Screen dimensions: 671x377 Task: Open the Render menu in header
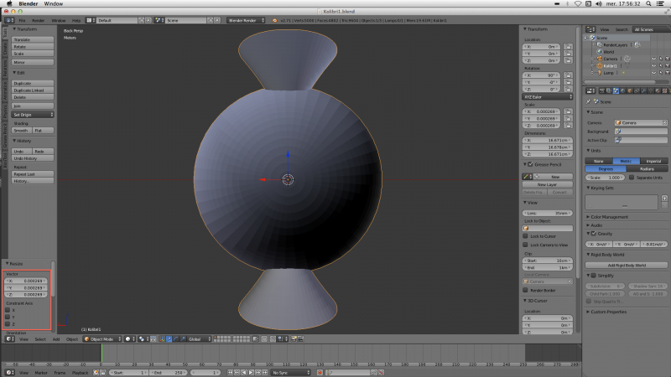tap(38, 20)
